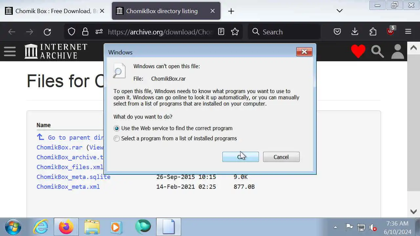
Task: Select program from installed list radio option
Action: coord(116,139)
